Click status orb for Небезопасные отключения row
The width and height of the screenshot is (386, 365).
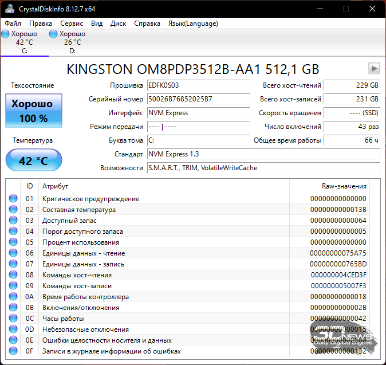click(13, 329)
